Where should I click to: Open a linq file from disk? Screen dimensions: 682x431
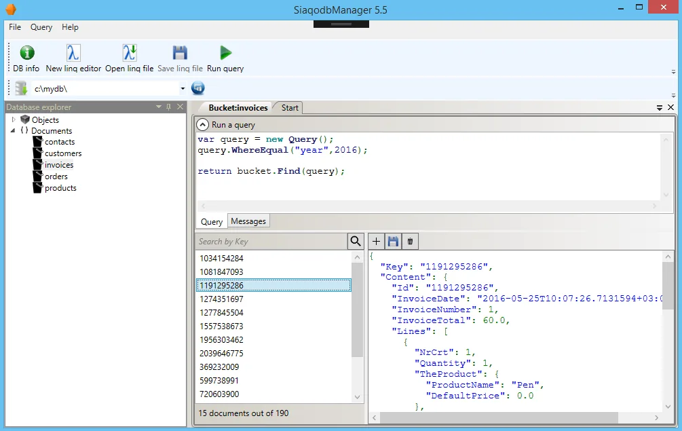(129, 58)
